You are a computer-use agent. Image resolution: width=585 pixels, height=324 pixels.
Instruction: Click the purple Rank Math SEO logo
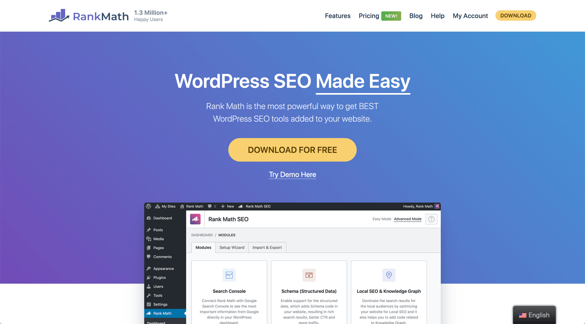[195, 219]
